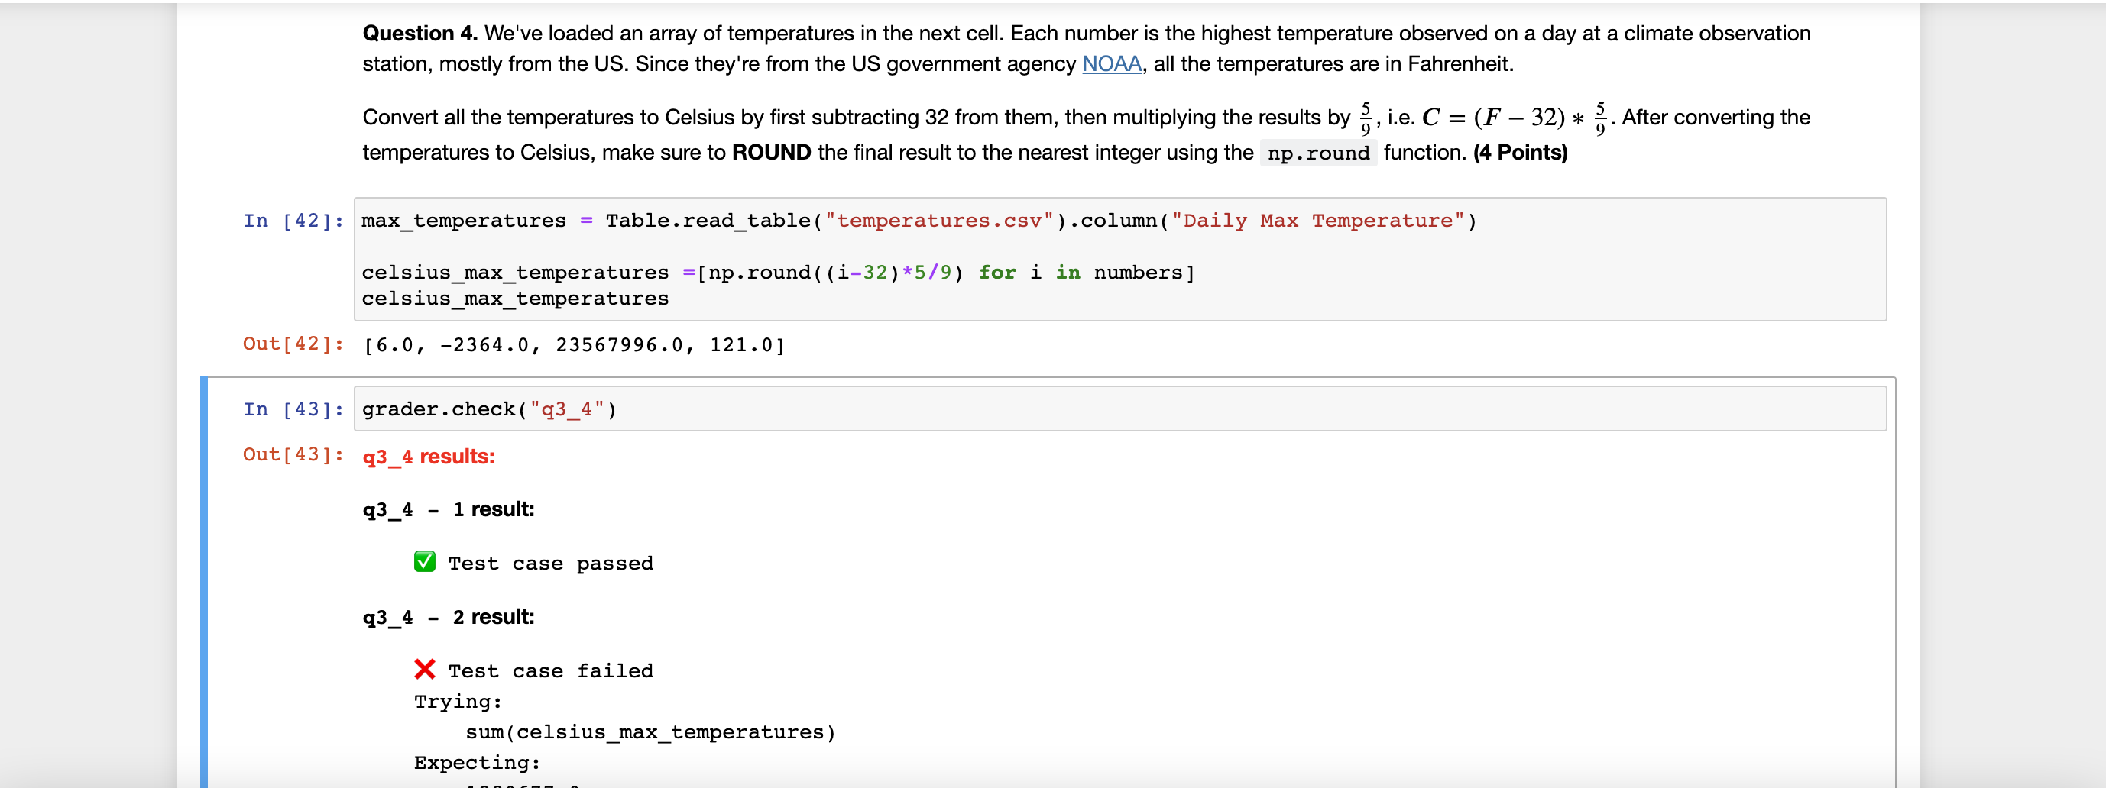Click the q3_4 results heading

pyautogui.click(x=428, y=456)
